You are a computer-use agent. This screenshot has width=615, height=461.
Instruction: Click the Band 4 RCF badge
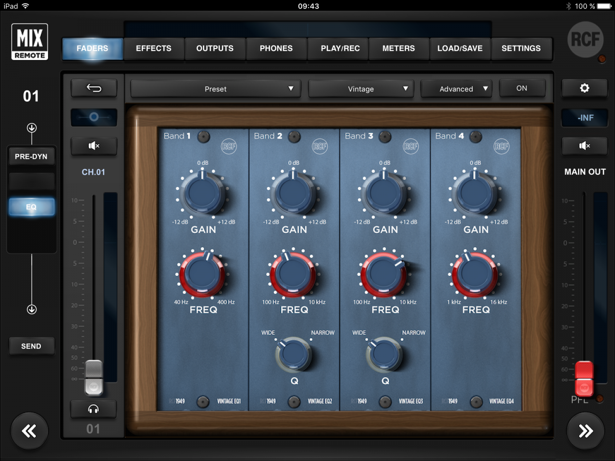[x=501, y=146]
